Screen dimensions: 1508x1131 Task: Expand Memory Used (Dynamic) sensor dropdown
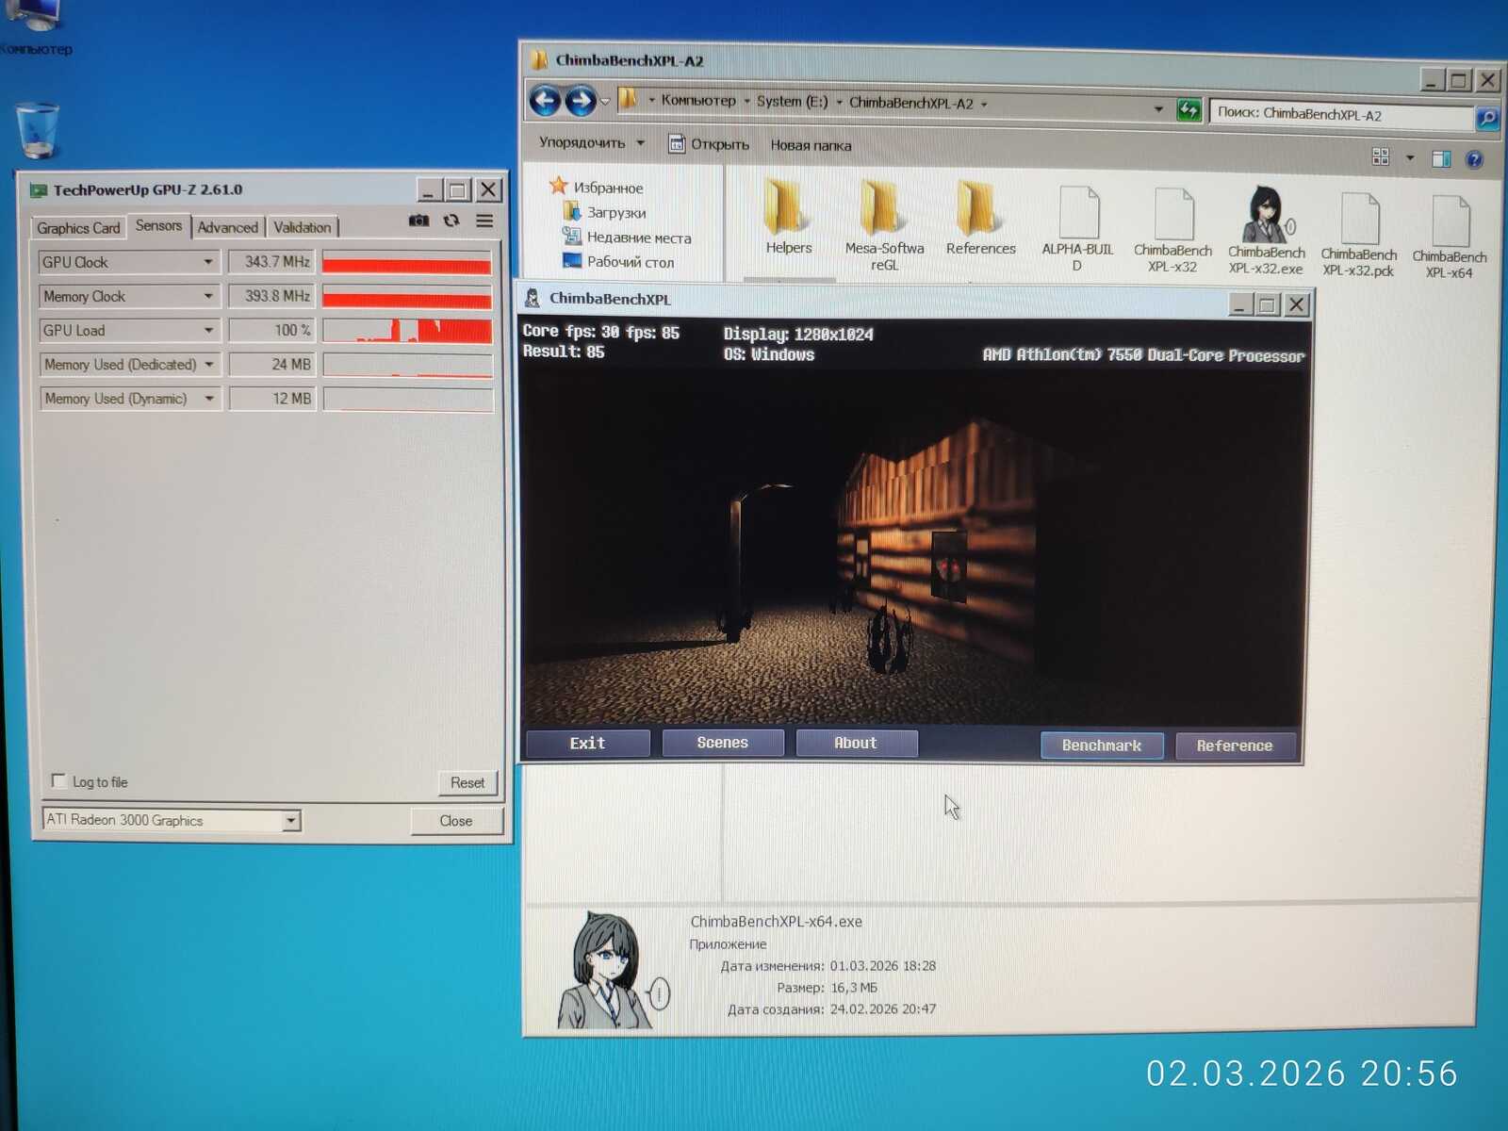209,399
